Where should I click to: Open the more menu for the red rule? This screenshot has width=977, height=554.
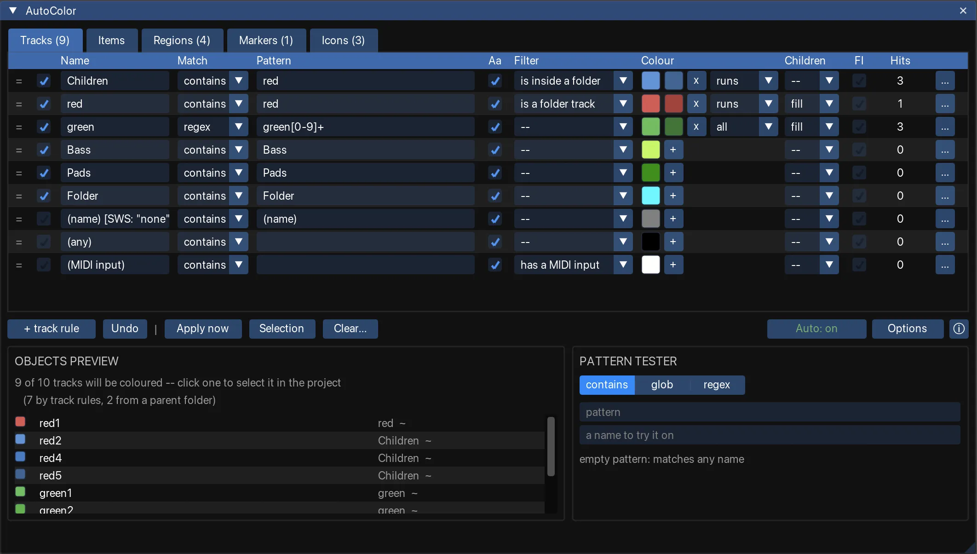[945, 104]
